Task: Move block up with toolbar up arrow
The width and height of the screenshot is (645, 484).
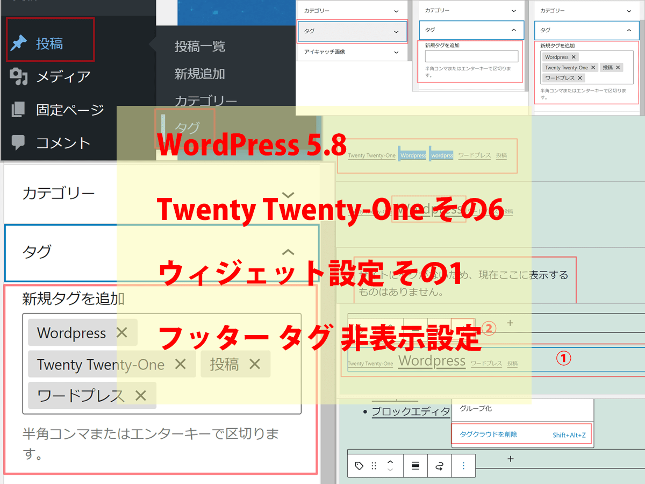Action: click(x=391, y=461)
